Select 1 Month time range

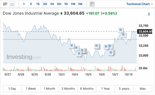tap(49, 89)
